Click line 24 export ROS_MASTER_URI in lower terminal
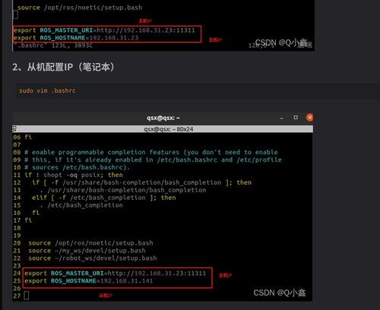 coord(115,274)
